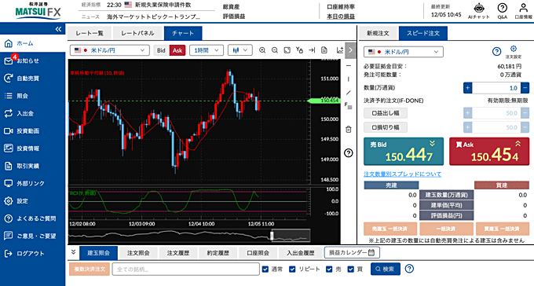Open the chart type dropdown
The height and width of the screenshot is (286, 534).
[x=240, y=50]
